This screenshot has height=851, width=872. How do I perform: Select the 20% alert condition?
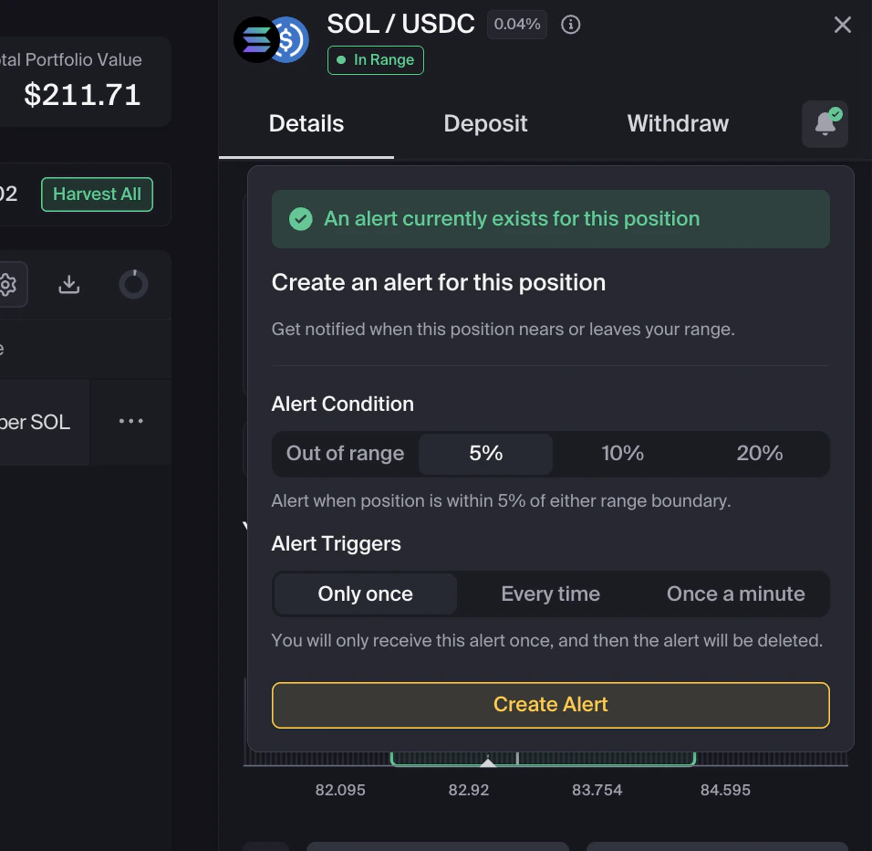point(760,454)
